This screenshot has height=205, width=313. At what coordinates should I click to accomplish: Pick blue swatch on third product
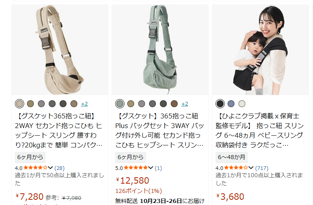(231, 104)
